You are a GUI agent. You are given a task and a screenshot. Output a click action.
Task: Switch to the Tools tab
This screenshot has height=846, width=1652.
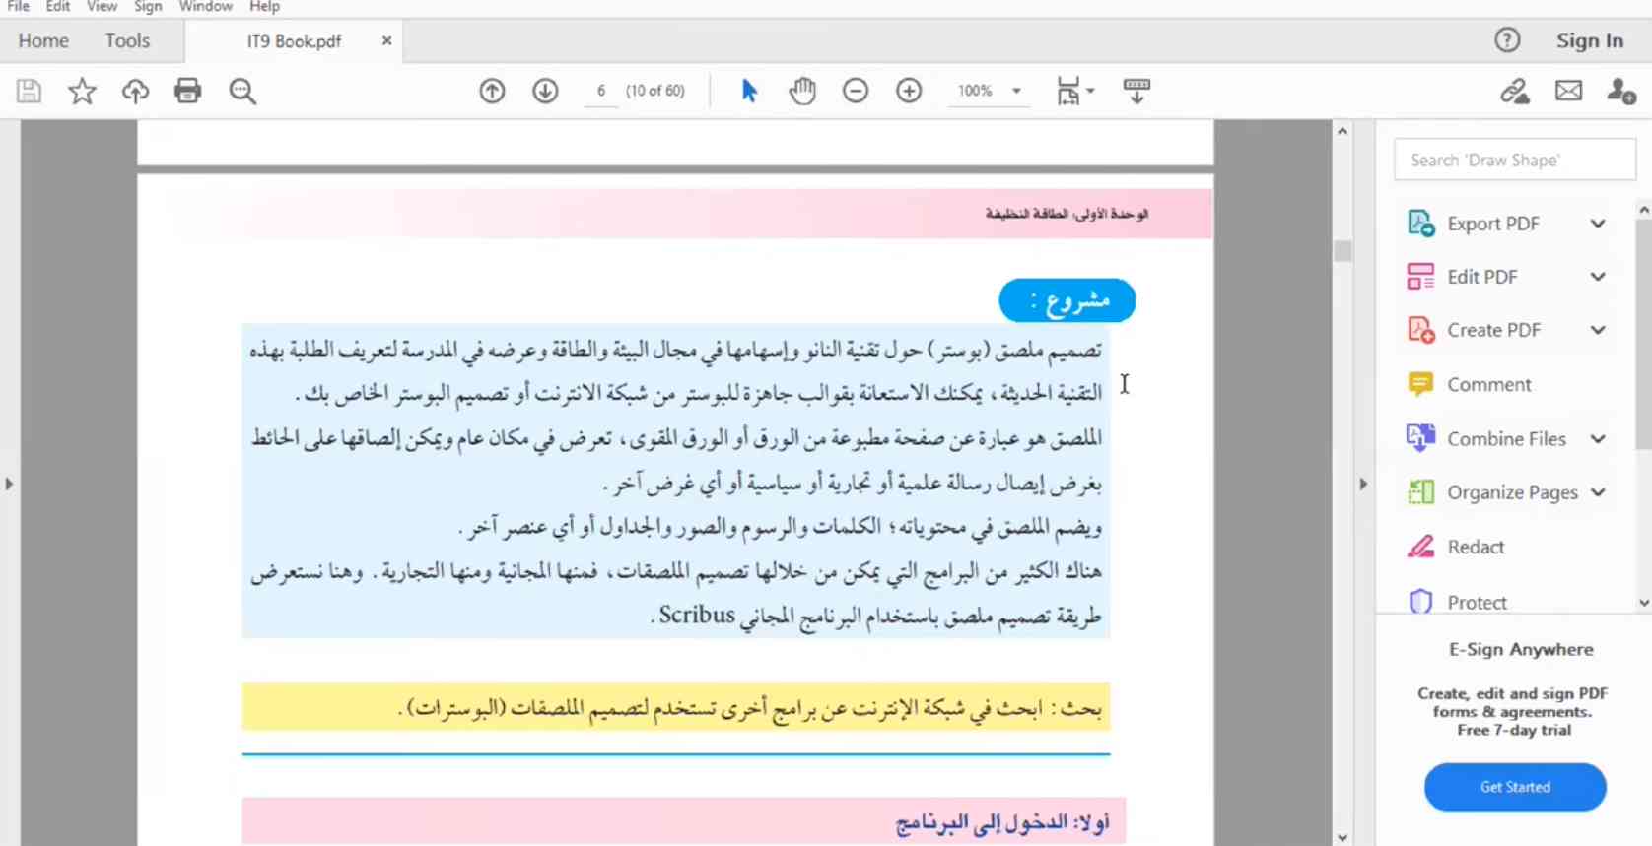[127, 40]
